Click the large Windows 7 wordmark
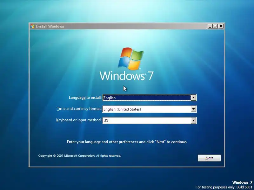This screenshot has height=190, width=254. (x=126, y=76)
